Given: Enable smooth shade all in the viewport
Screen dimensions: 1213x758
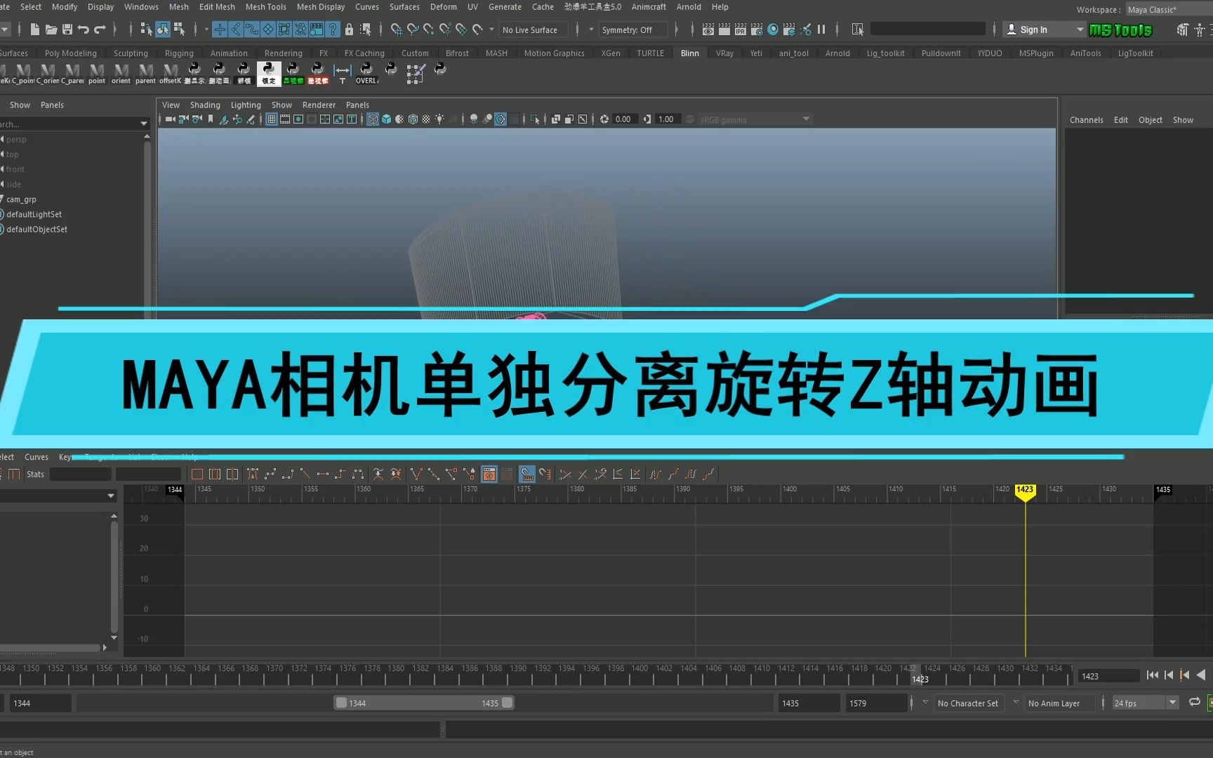Looking at the screenshot, I should coord(387,119).
